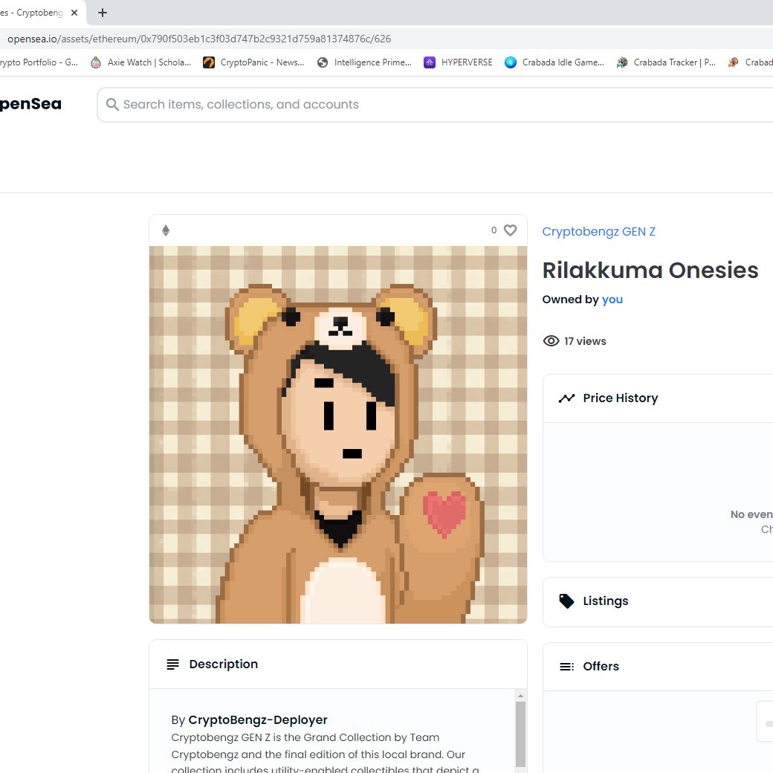Click the OpenSea logo text
This screenshot has width=773, height=773.
30,104
